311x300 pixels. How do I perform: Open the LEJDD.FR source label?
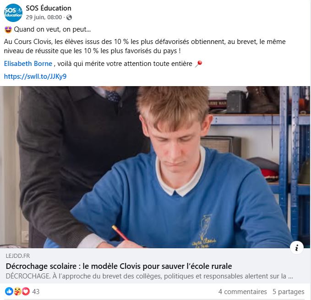click(x=18, y=256)
